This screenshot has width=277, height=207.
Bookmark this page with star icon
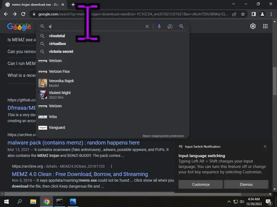(243, 14)
